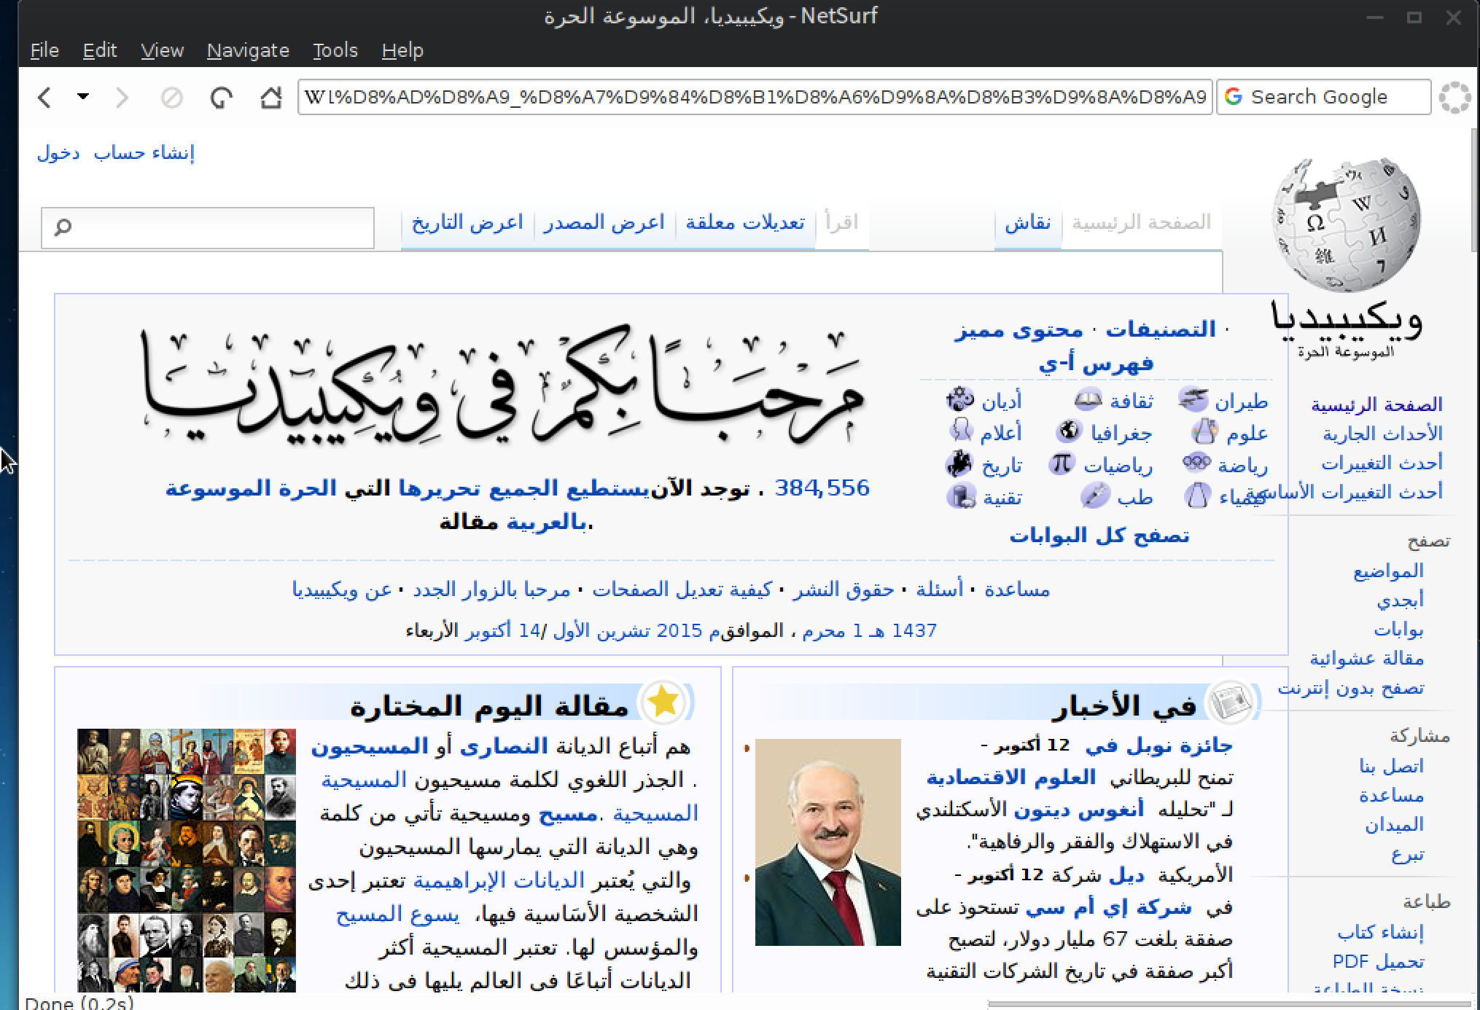The image size is (1480, 1010).
Task: Click inside the URL address bar
Action: tap(754, 97)
